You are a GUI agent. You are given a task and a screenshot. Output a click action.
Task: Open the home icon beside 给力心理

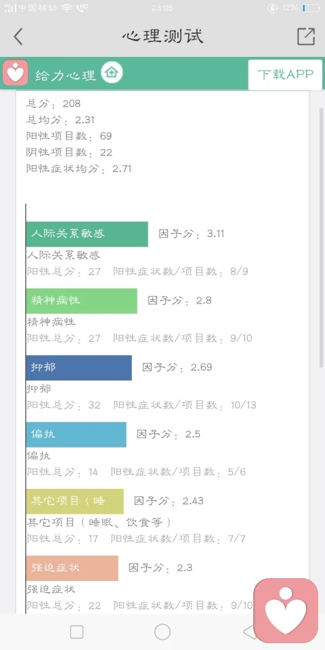[x=112, y=72]
